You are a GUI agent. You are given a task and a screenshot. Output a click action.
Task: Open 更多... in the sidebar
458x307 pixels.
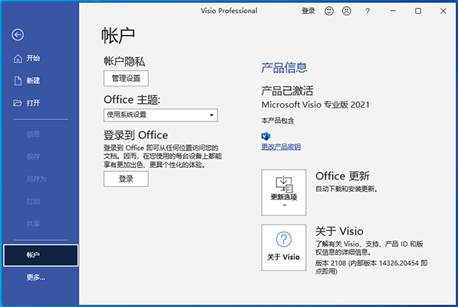click(x=36, y=276)
